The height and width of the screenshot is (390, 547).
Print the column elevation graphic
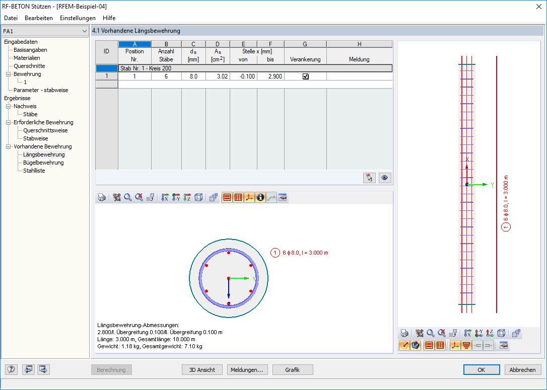pyautogui.click(x=404, y=333)
